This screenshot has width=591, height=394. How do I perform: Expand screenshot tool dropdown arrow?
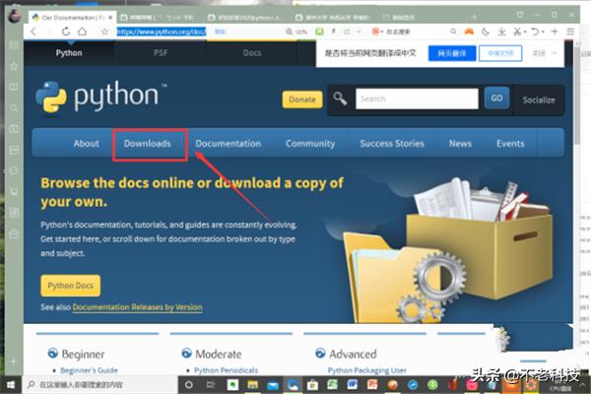(x=525, y=33)
